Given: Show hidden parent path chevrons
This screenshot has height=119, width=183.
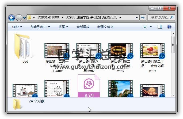Looking at the screenshot, I should (x=34, y=17).
